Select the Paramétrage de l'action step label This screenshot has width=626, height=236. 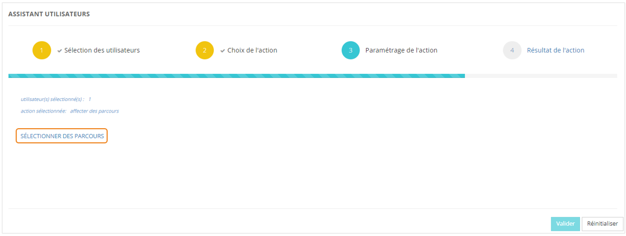click(x=401, y=51)
